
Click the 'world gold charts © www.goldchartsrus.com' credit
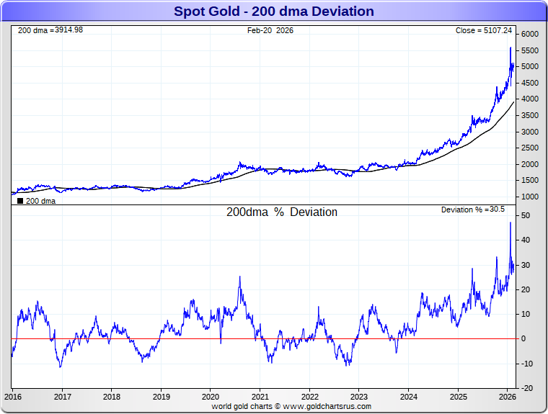tap(291, 406)
